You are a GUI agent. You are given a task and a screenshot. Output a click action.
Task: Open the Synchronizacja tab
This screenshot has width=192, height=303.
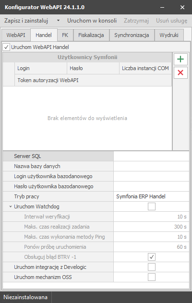pos(132,35)
